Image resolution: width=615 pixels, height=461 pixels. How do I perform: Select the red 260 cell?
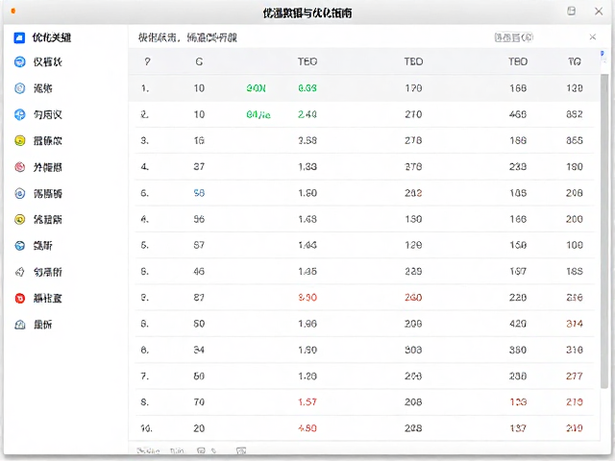413,298
